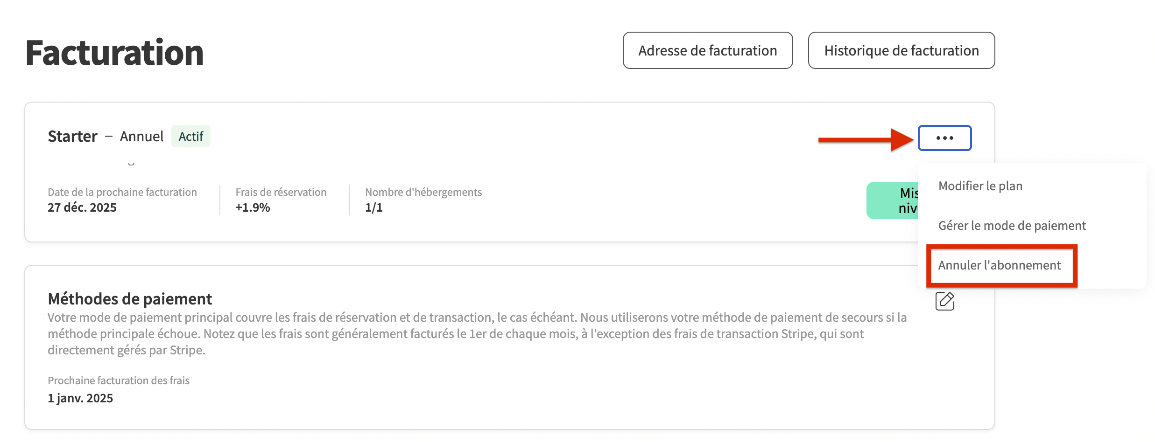This screenshot has width=1155, height=442.
Task: Click the 1/1 accommodations count
Action: click(373, 207)
